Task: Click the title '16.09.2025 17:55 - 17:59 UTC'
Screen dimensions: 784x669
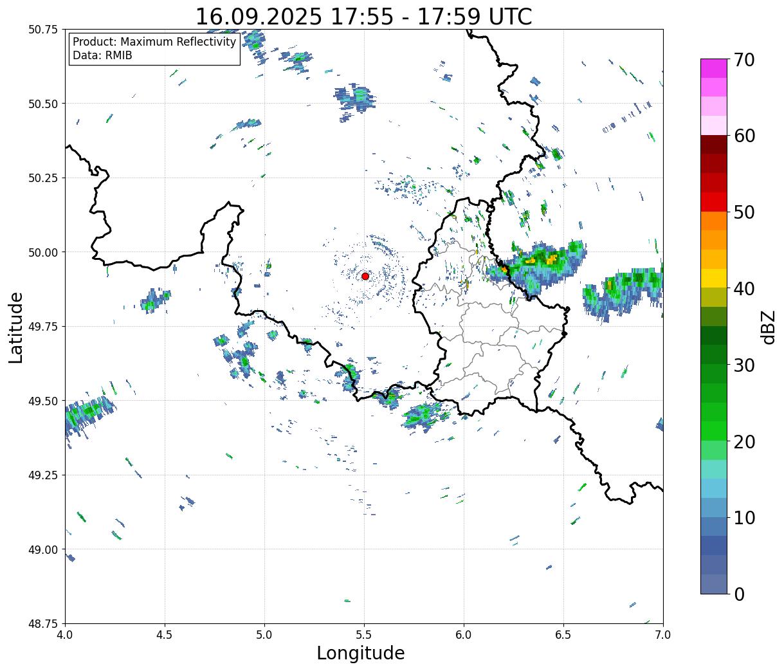Action: (x=363, y=16)
